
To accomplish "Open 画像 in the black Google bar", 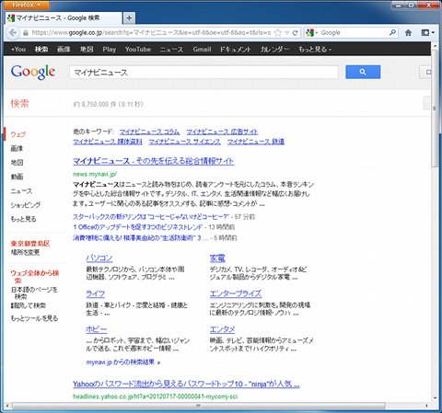I will [x=64, y=49].
